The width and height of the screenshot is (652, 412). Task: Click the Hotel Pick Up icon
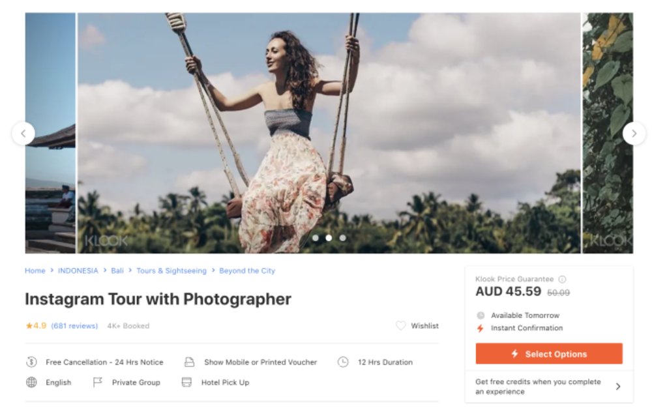[x=188, y=383]
